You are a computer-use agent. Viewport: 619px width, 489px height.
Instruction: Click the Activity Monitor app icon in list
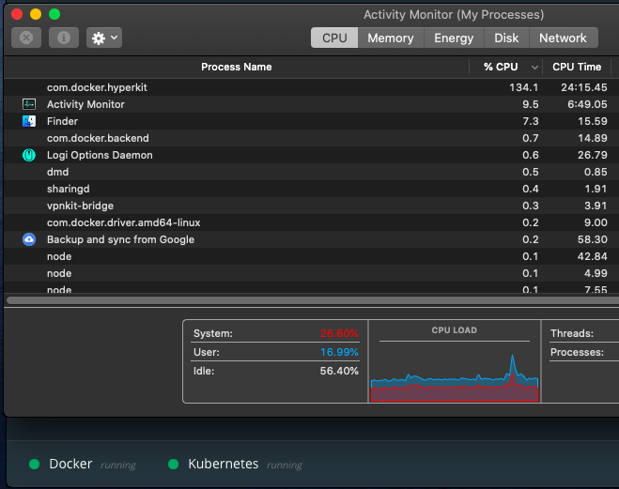29,104
